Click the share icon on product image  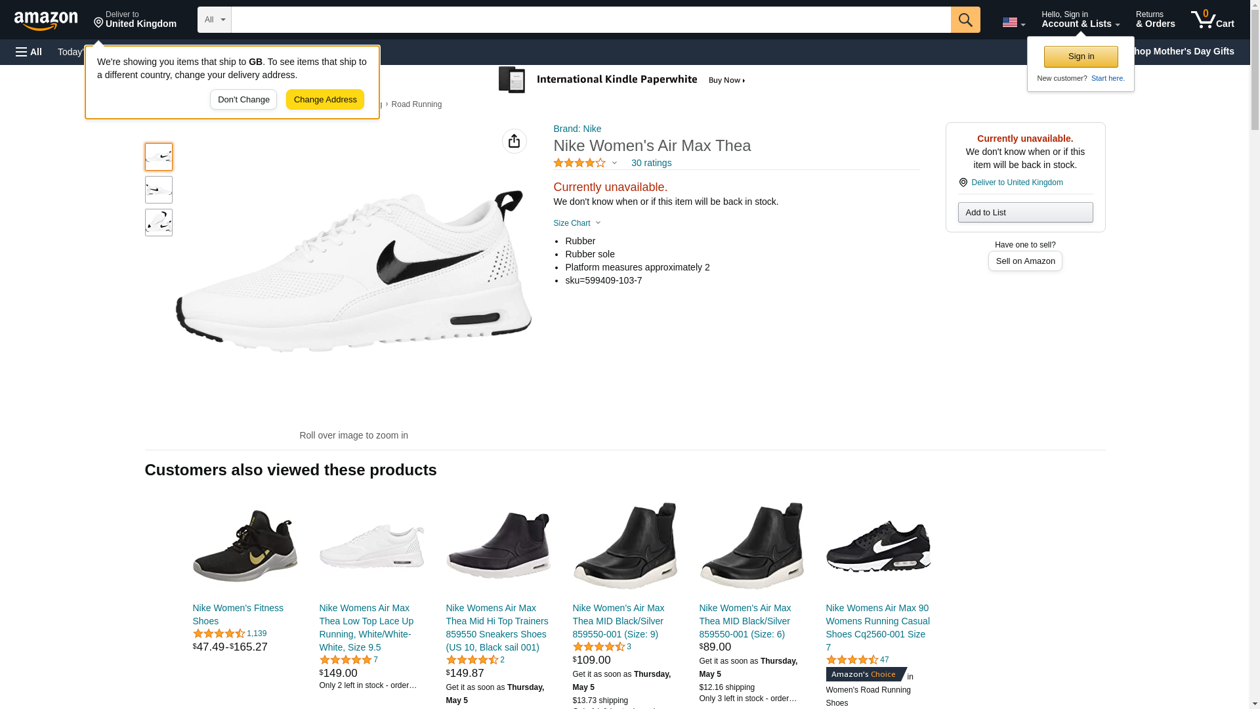[x=514, y=141]
